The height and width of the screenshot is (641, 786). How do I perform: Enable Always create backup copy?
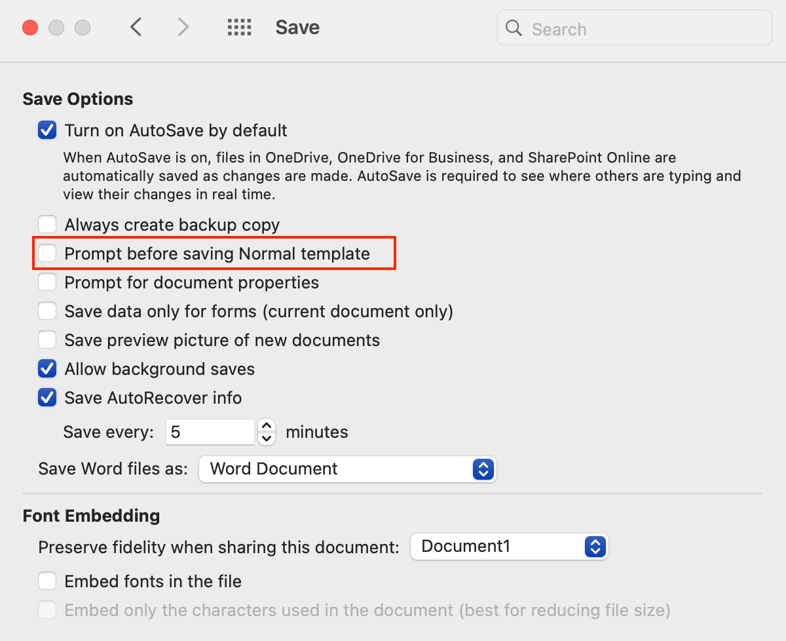pos(47,225)
